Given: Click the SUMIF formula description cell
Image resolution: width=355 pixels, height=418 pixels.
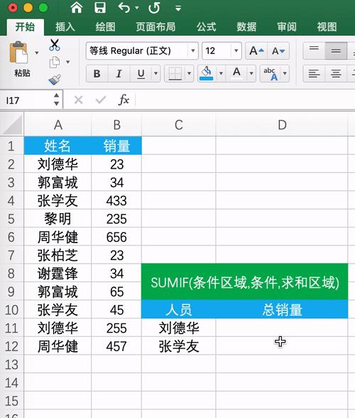Looking at the screenshot, I should tap(245, 282).
